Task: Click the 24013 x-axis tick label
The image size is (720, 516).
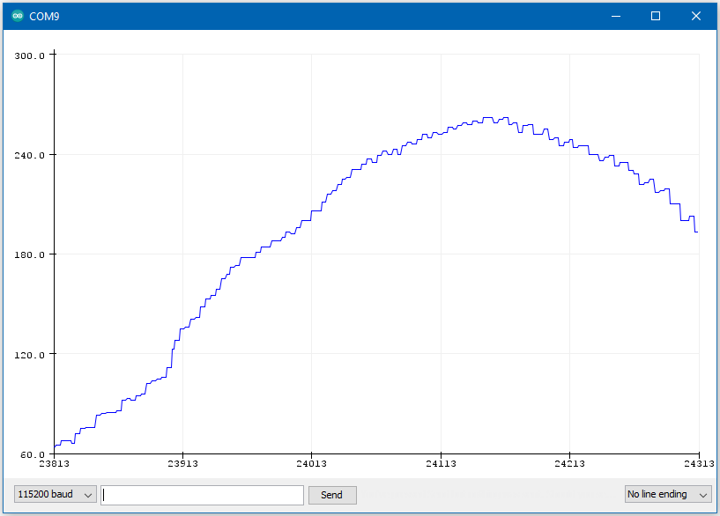Action: 311,464
